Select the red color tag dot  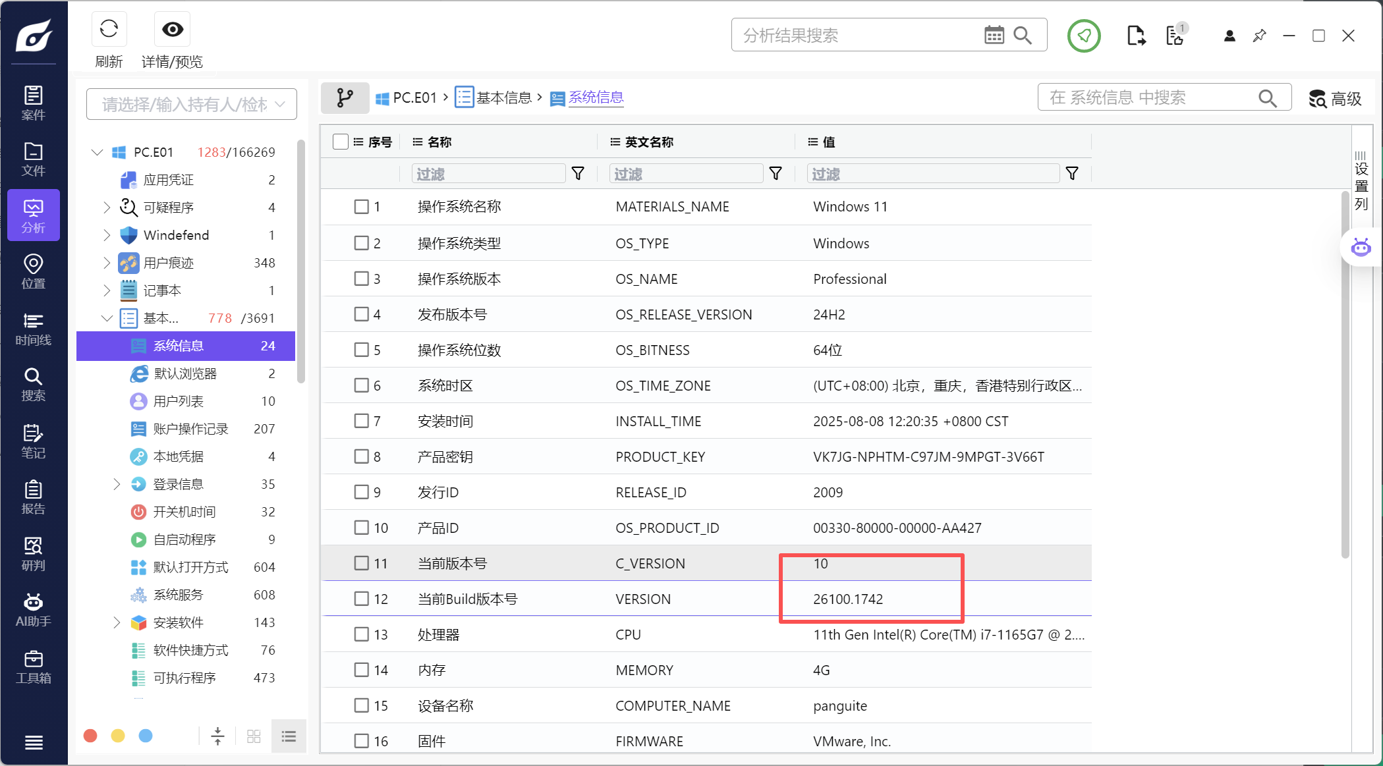click(x=90, y=736)
